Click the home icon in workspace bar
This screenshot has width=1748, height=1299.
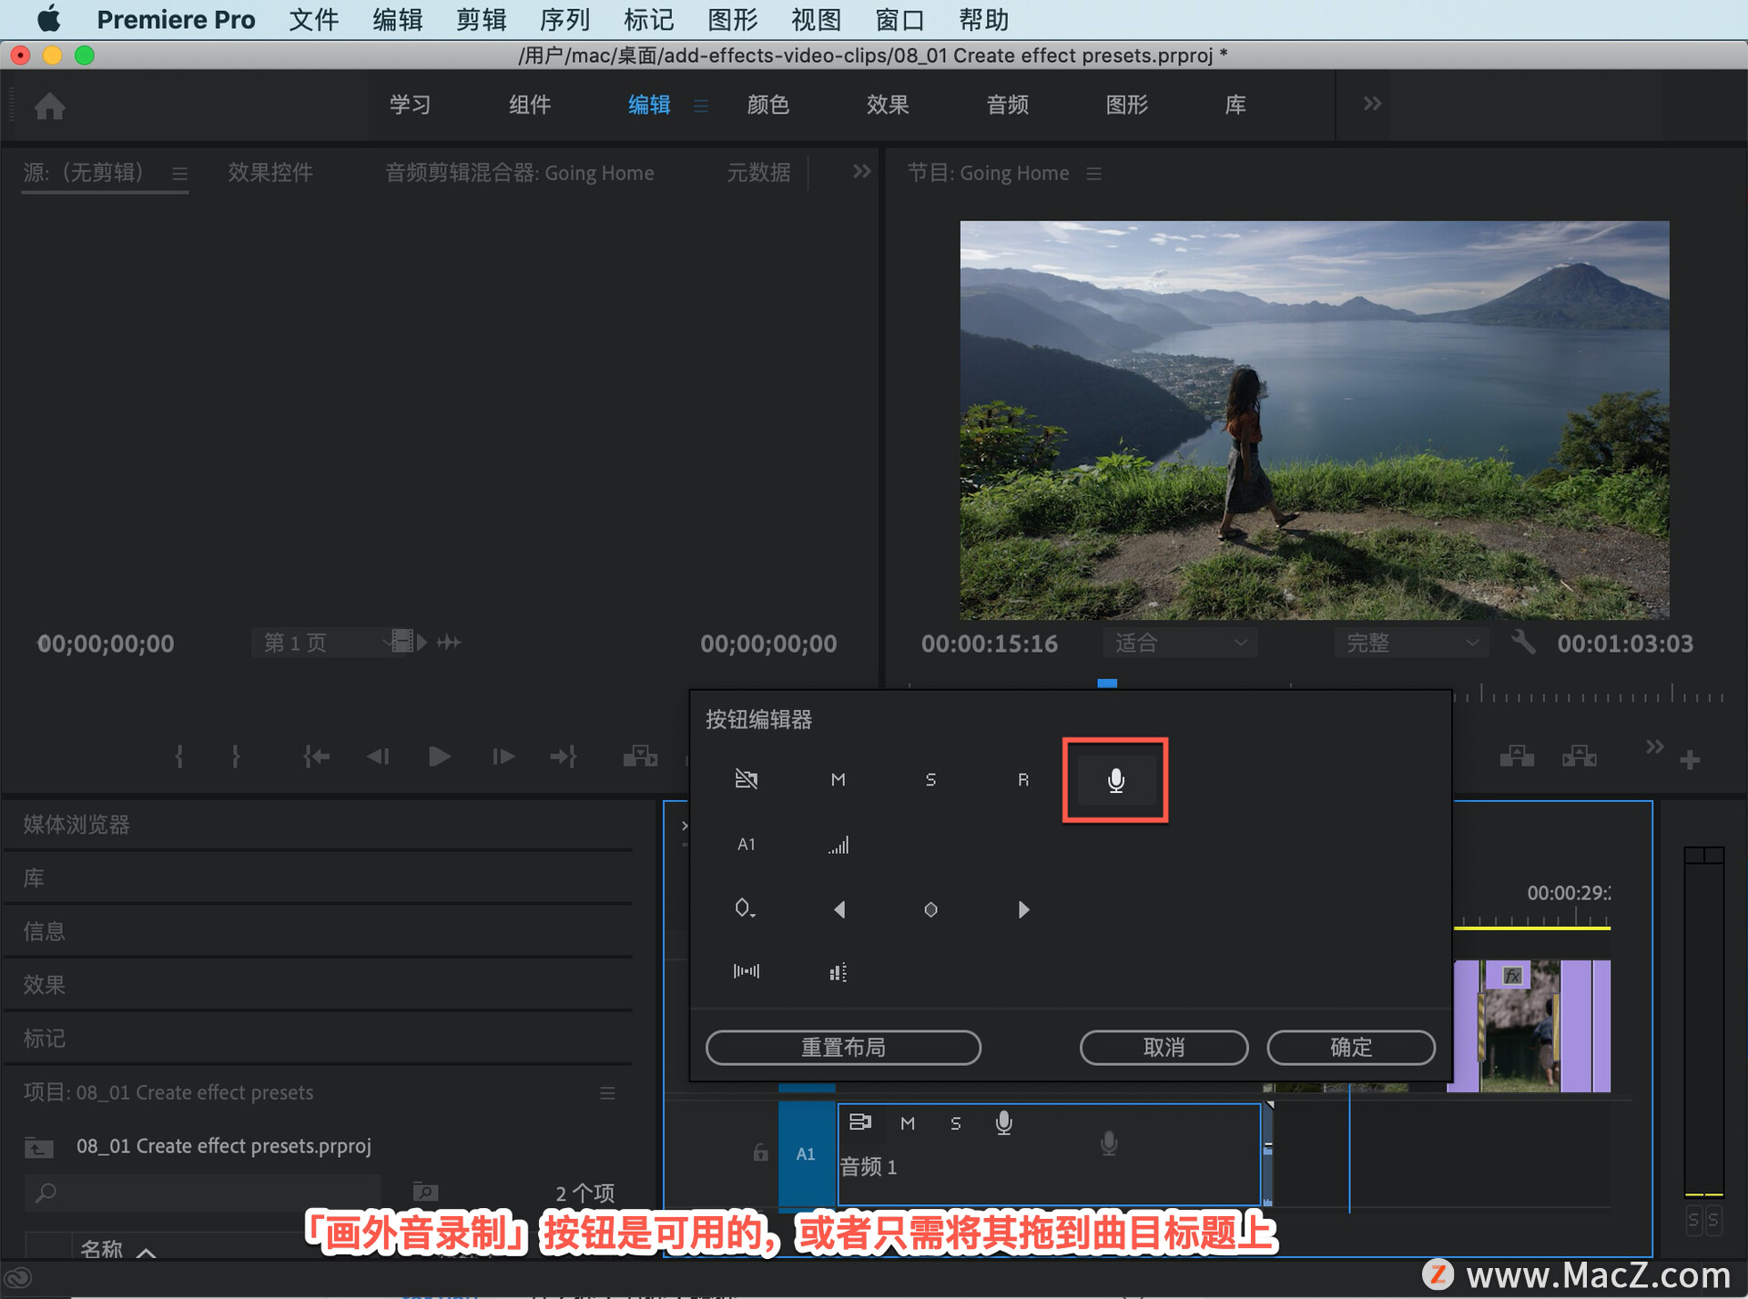[50, 107]
